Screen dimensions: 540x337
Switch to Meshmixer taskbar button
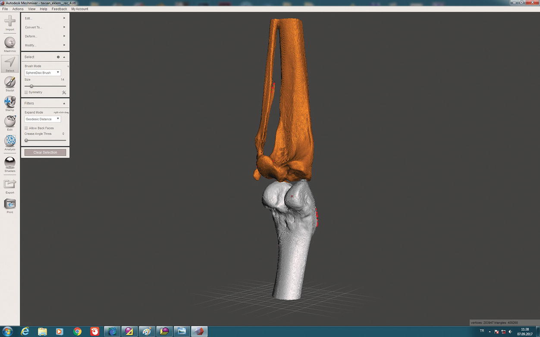[199, 331]
